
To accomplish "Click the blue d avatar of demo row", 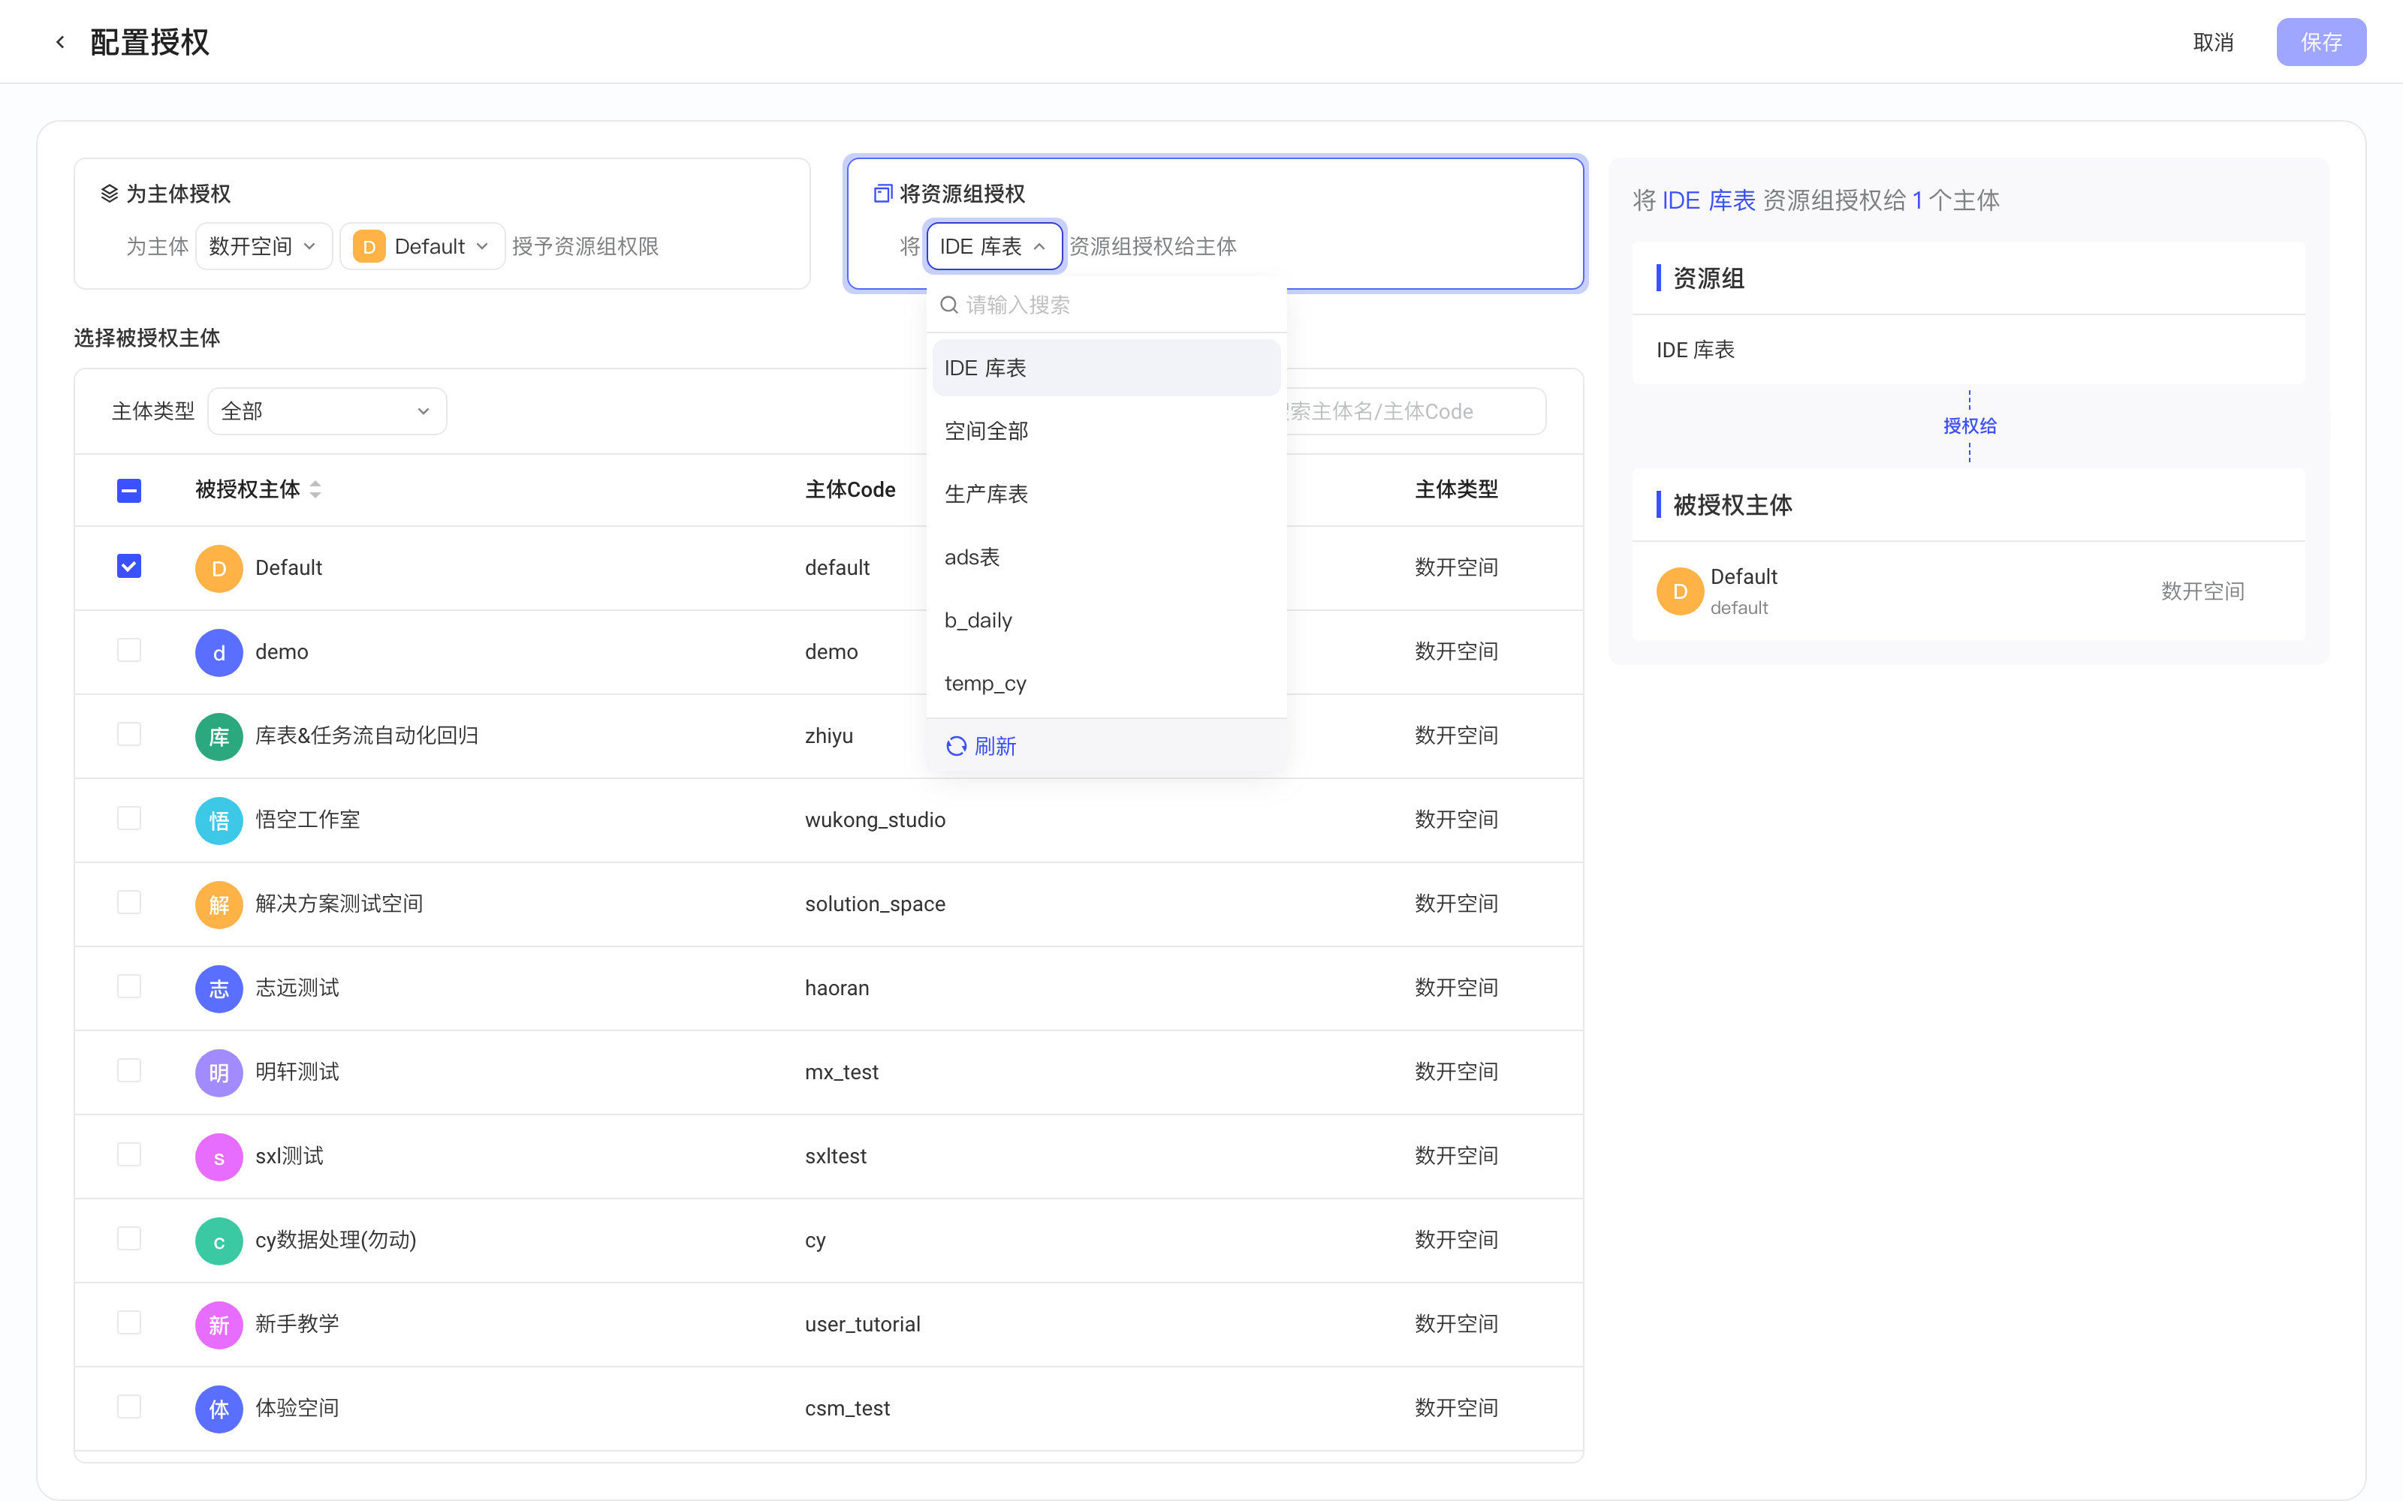I will coord(219,652).
